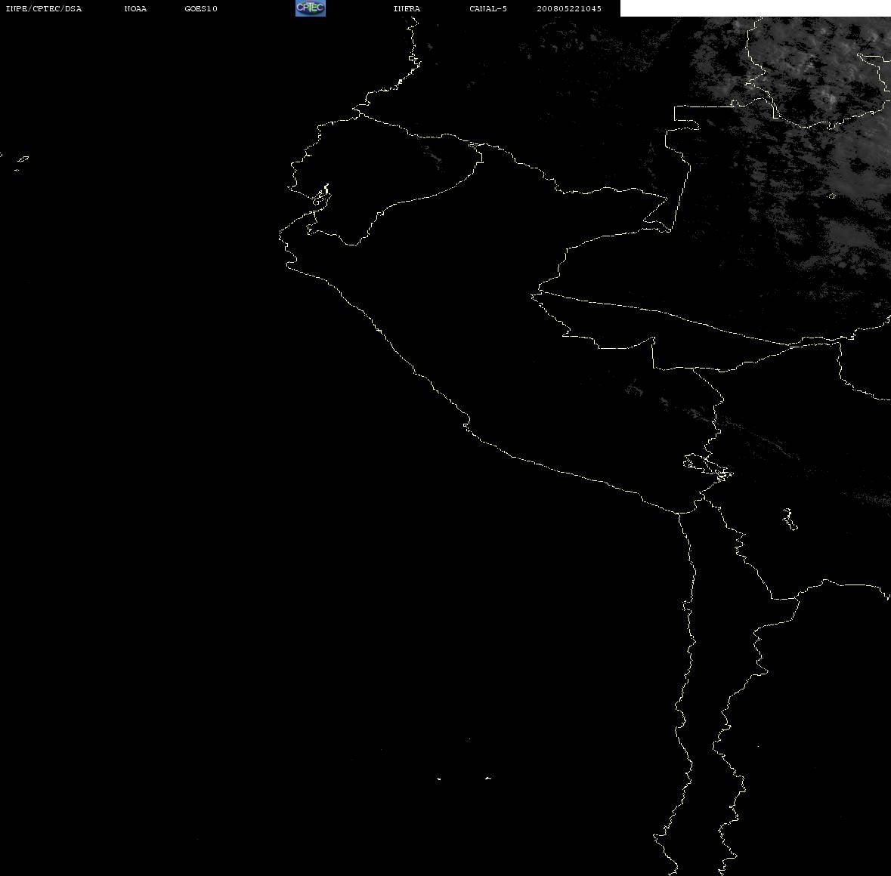
Task: Click the blank white box in the header
Action: point(755,8)
